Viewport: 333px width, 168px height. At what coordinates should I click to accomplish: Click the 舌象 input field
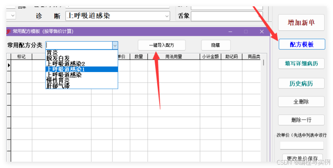click(227, 16)
